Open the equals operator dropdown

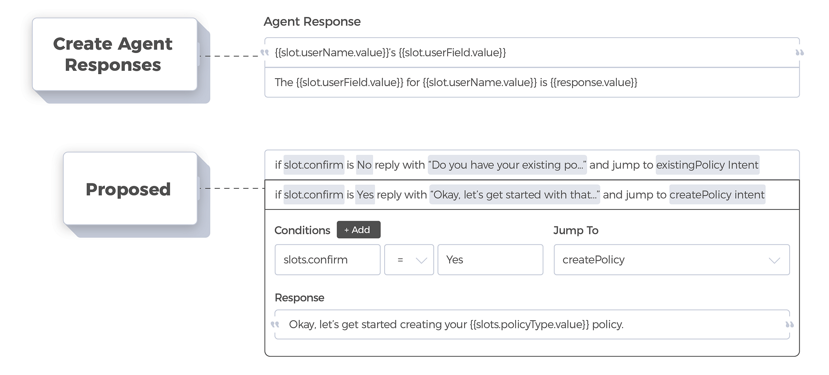[x=409, y=260]
